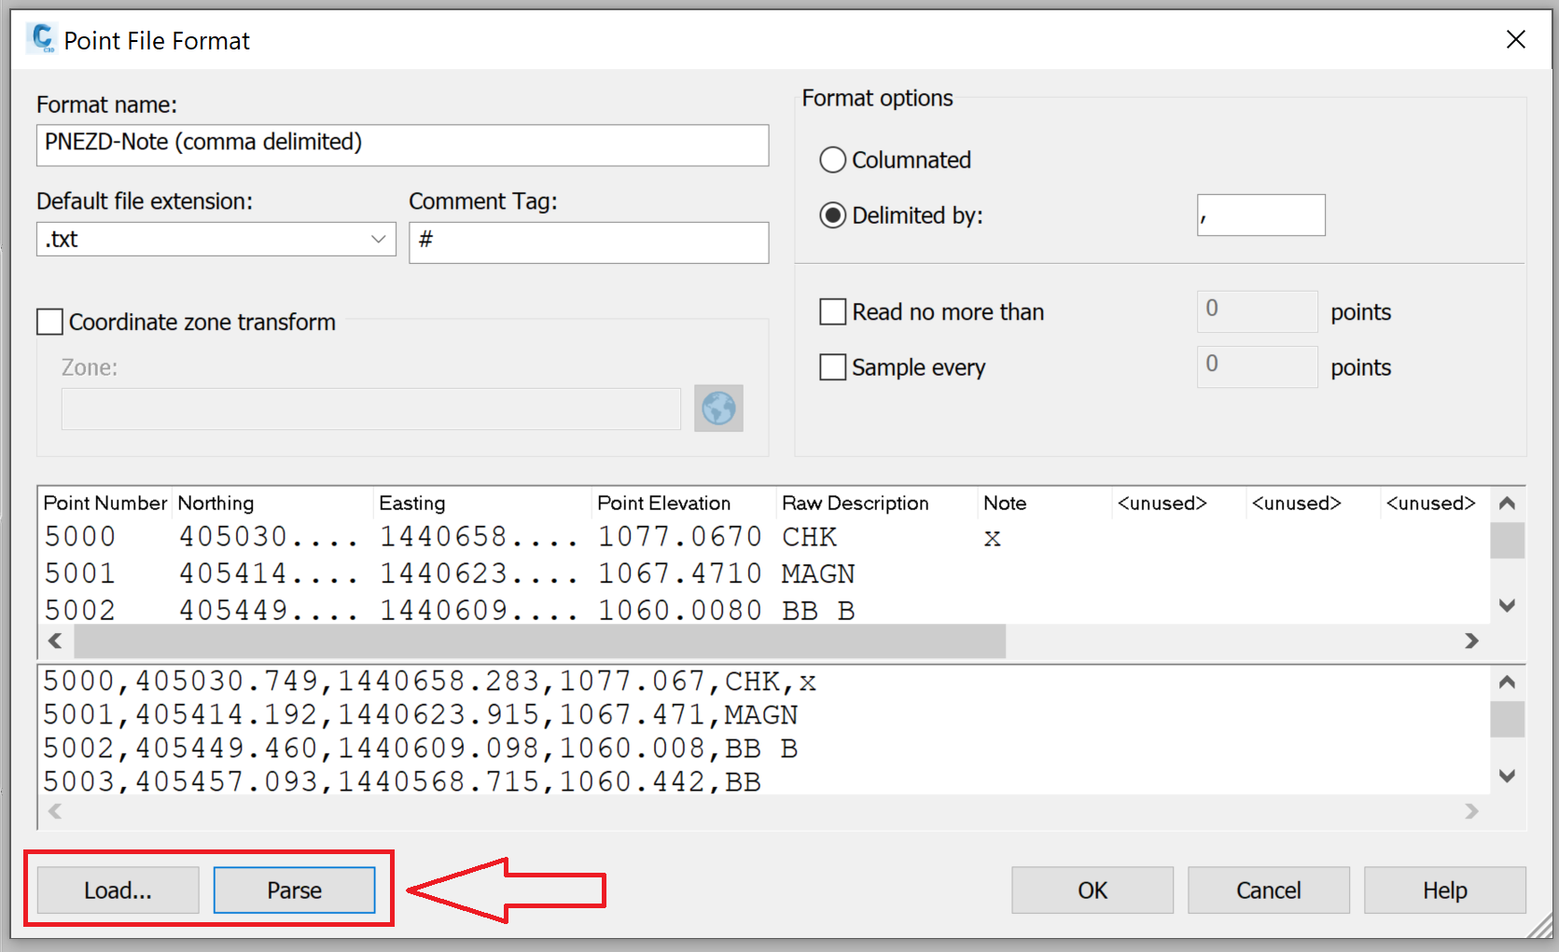
Task: Click the up scroll arrow of parsed data pane
Action: [x=1507, y=682]
